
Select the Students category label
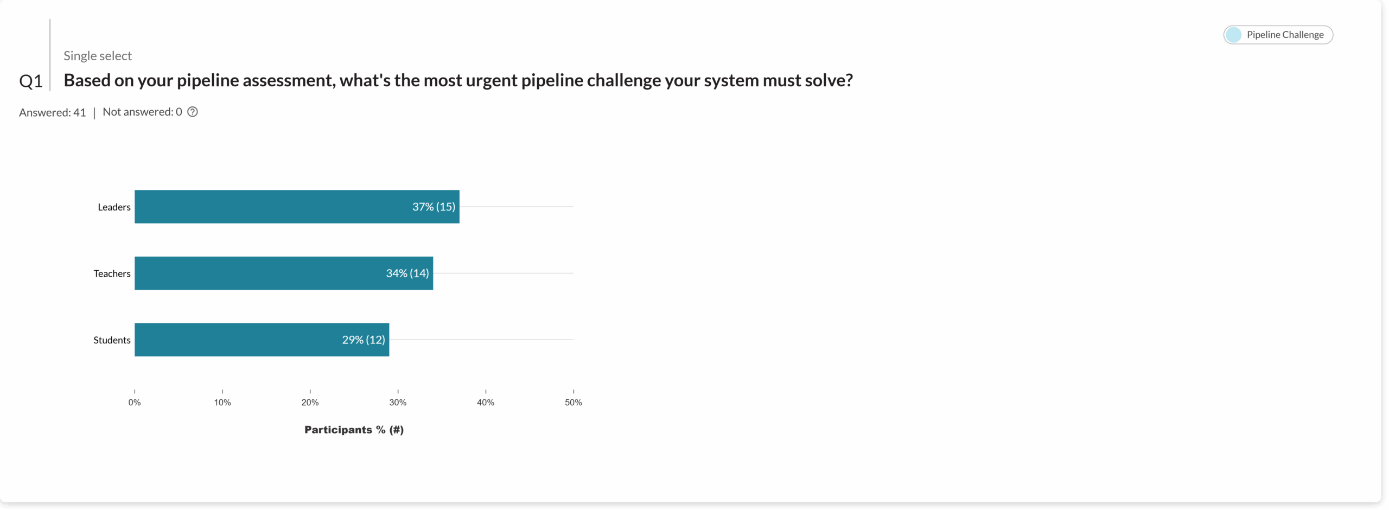pyautogui.click(x=112, y=340)
